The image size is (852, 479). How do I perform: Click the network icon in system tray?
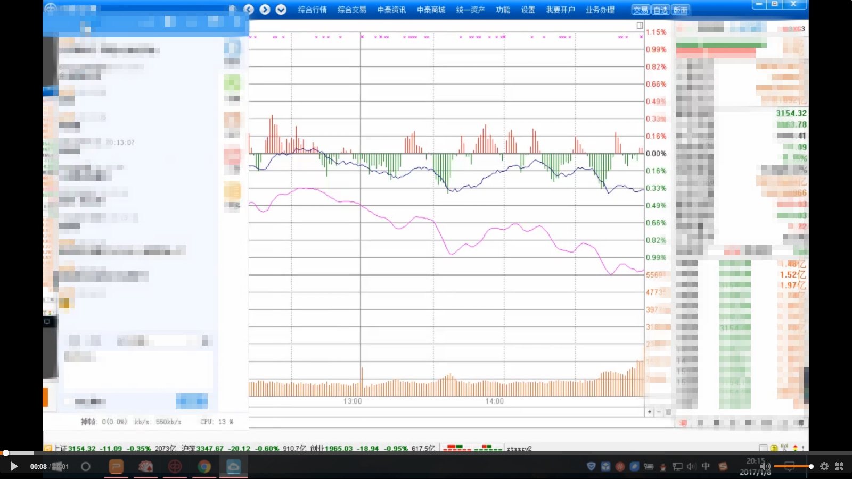coord(677,466)
